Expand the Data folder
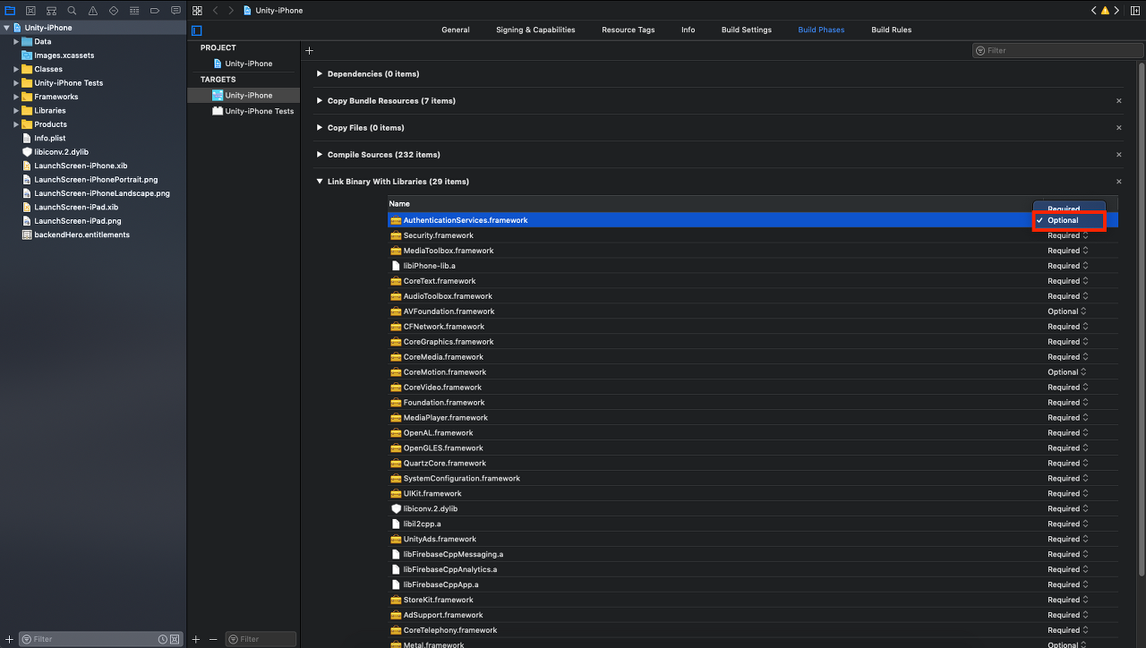 pos(16,41)
